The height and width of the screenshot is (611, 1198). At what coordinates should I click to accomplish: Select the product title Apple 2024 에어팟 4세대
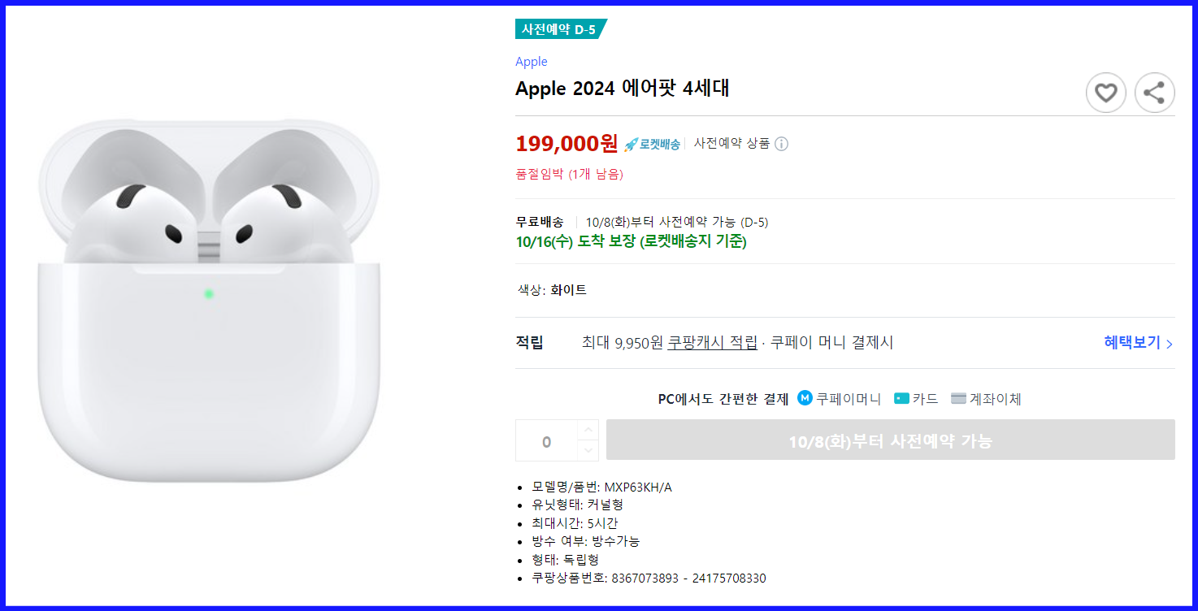point(621,89)
